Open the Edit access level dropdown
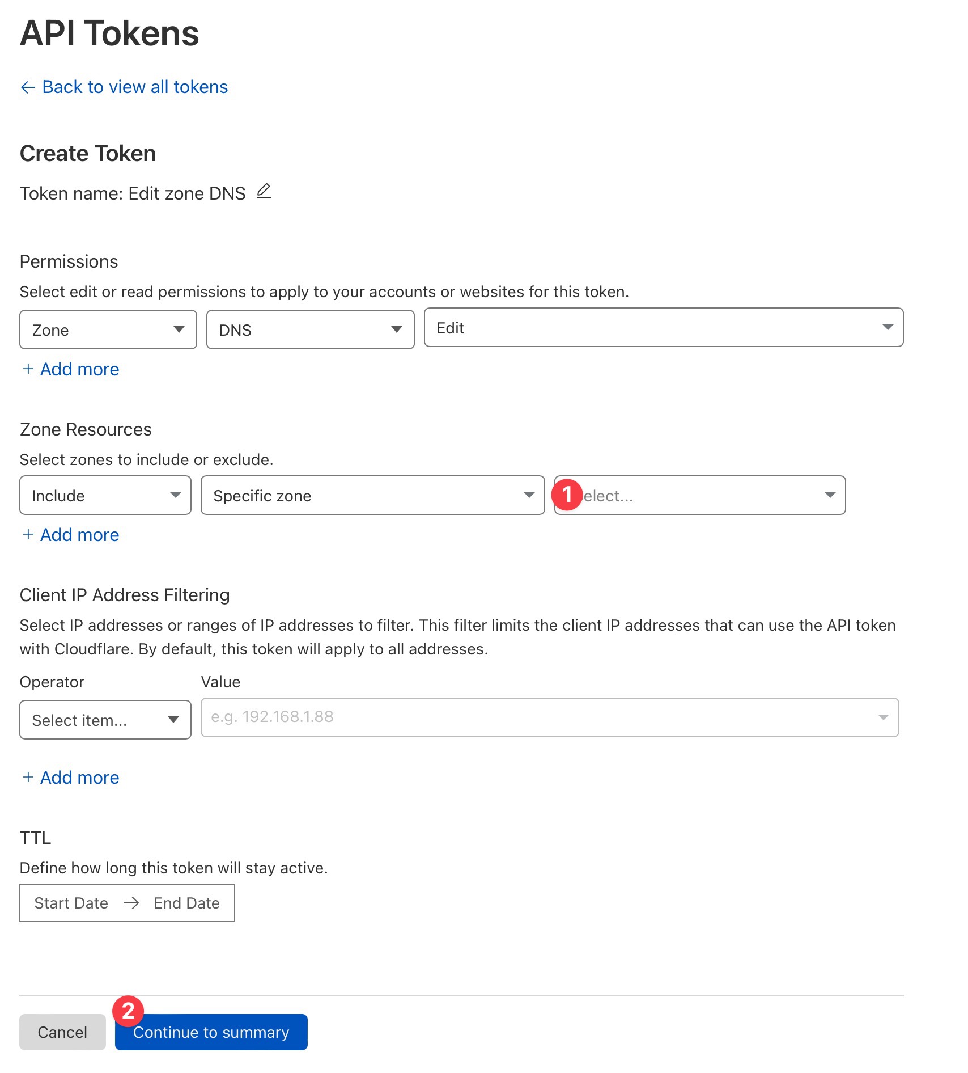Screen dimensions: 968x1073 tap(664, 327)
